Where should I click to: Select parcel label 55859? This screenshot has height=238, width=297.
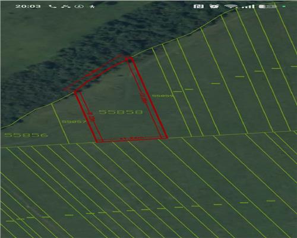[x=163, y=96]
